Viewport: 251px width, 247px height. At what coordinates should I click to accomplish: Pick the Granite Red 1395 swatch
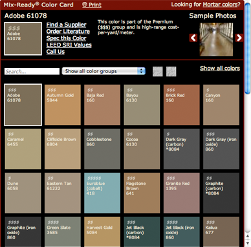(182, 193)
